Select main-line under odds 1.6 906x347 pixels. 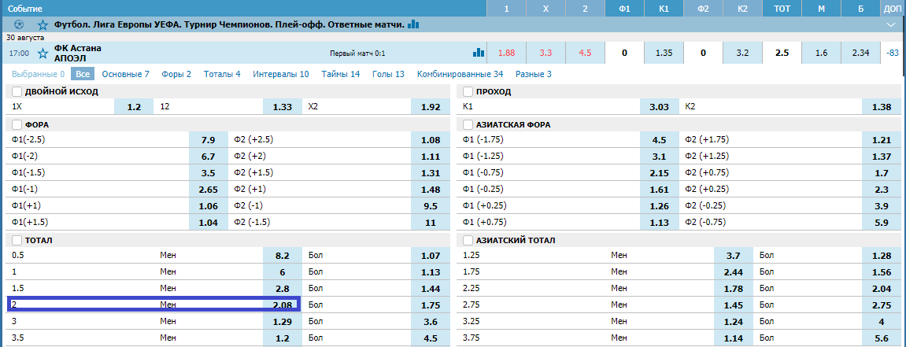tap(821, 54)
